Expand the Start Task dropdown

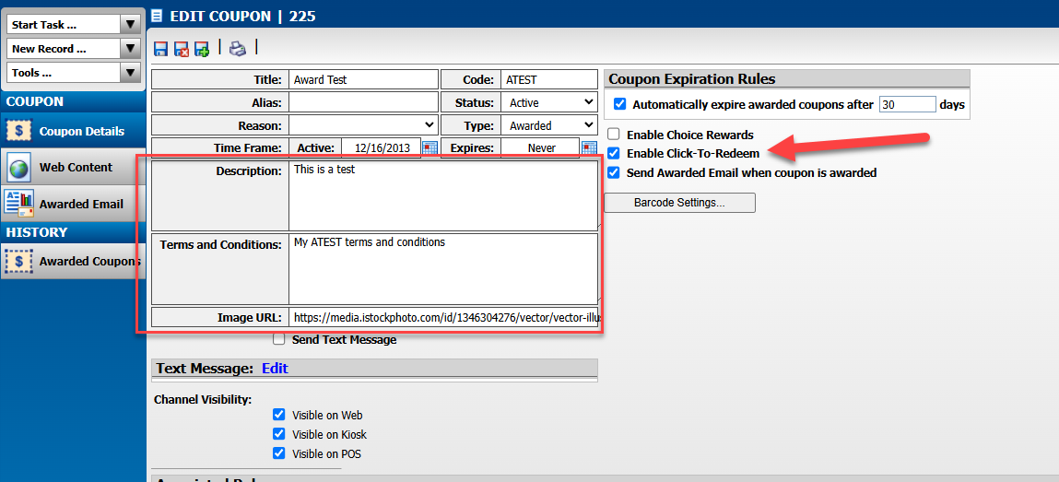(x=74, y=25)
